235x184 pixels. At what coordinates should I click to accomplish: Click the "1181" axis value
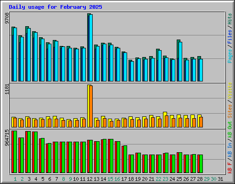point(7,89)
